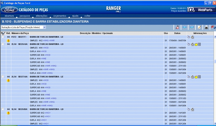
Task: Click copy icon in 1L54/ 5B326/BA row
Action: [188, 109]
